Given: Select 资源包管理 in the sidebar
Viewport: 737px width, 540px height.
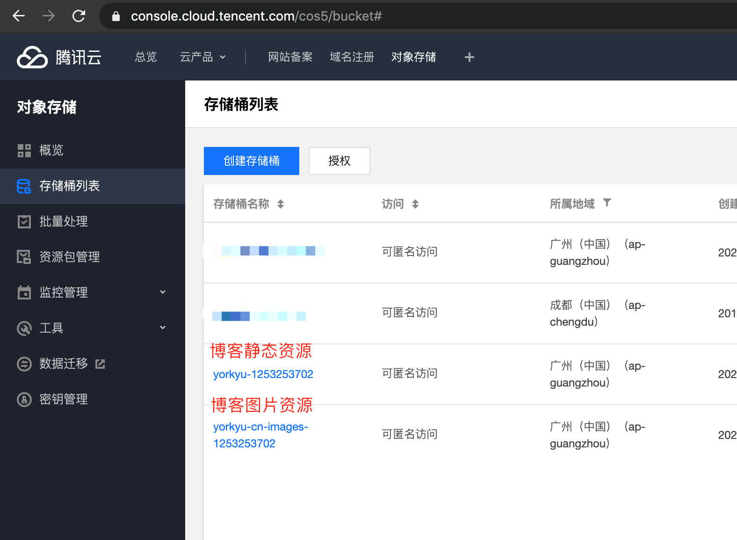Looking at the screenshot, I should [93, 257].
